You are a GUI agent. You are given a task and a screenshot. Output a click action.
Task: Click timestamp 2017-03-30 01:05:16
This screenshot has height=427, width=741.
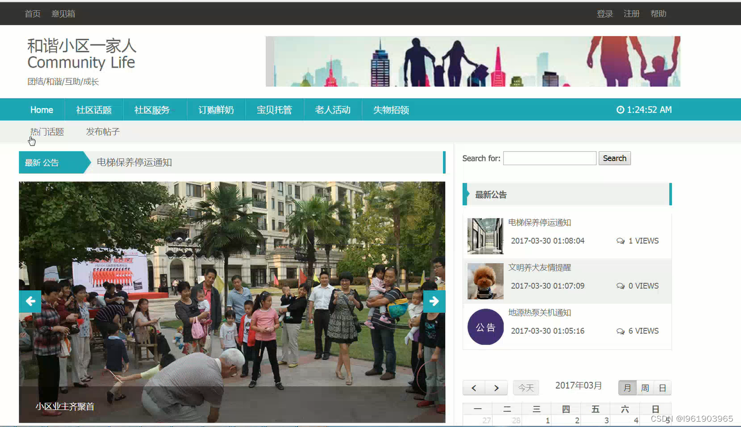[x=548, y=331]
